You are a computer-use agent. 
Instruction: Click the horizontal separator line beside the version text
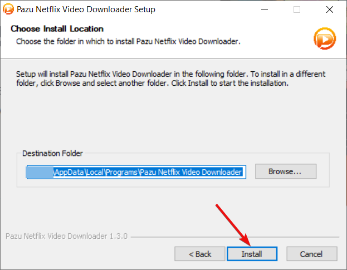[235, 237]
